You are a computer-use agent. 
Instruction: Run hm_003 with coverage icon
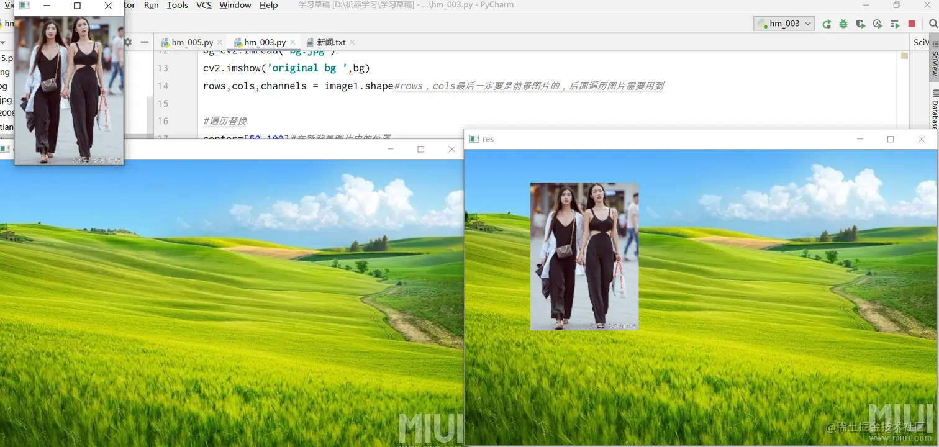[860, 24]
